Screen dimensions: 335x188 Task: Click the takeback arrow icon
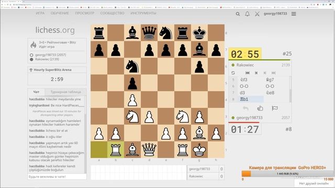tap(245, 108)
